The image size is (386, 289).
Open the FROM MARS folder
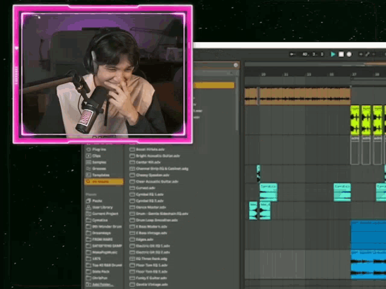(99, 240)
